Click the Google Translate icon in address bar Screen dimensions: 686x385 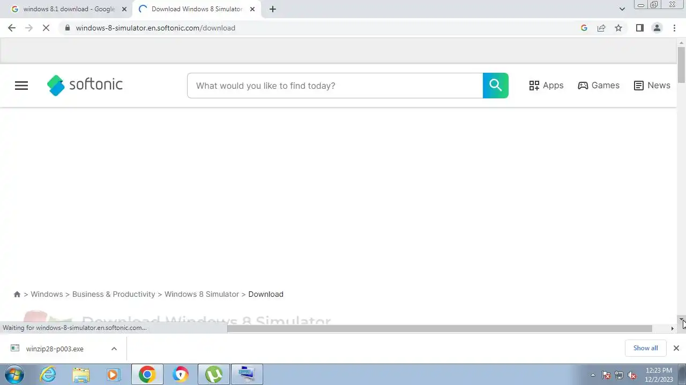point(584,28)
